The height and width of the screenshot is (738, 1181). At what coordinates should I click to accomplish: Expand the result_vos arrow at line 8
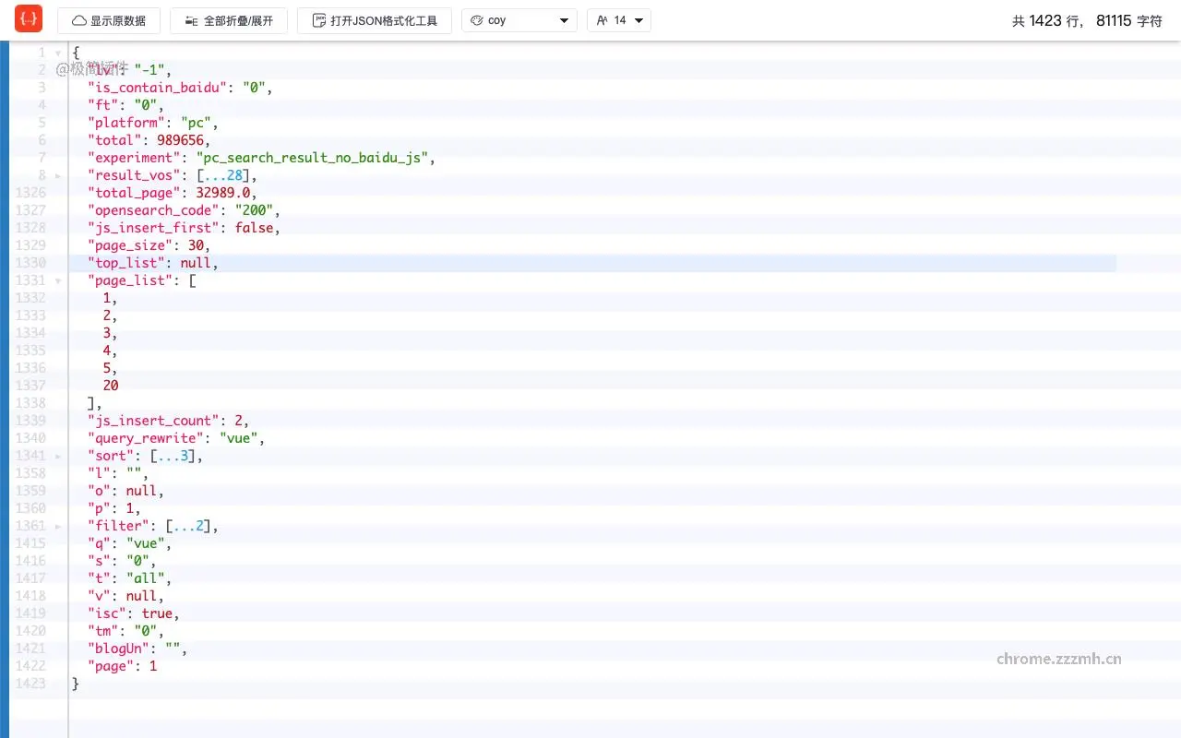point(58,175)
